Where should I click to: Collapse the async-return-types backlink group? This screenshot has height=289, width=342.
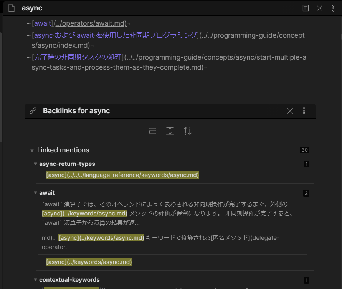pos(35,164)
